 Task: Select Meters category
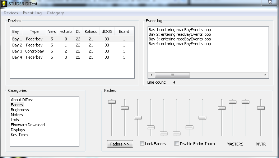17,115
